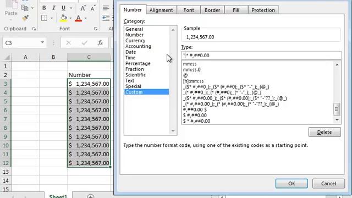Decrease font size with the small A icon

(92, 8)
